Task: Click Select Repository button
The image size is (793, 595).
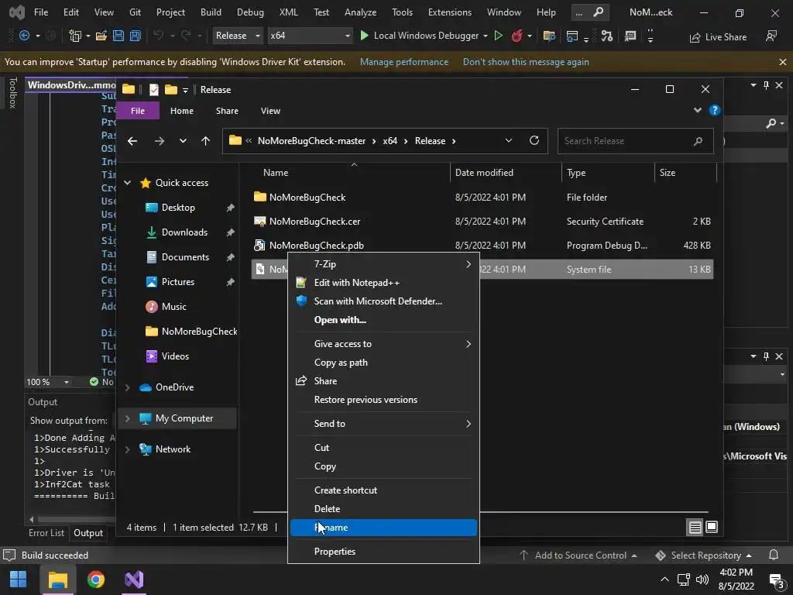Action: tap(703, 555)
